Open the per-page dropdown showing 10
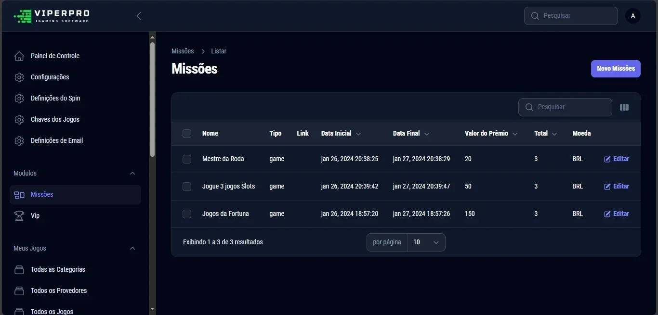This screenshot has height=315, width=658. click(x=426, y=242)
